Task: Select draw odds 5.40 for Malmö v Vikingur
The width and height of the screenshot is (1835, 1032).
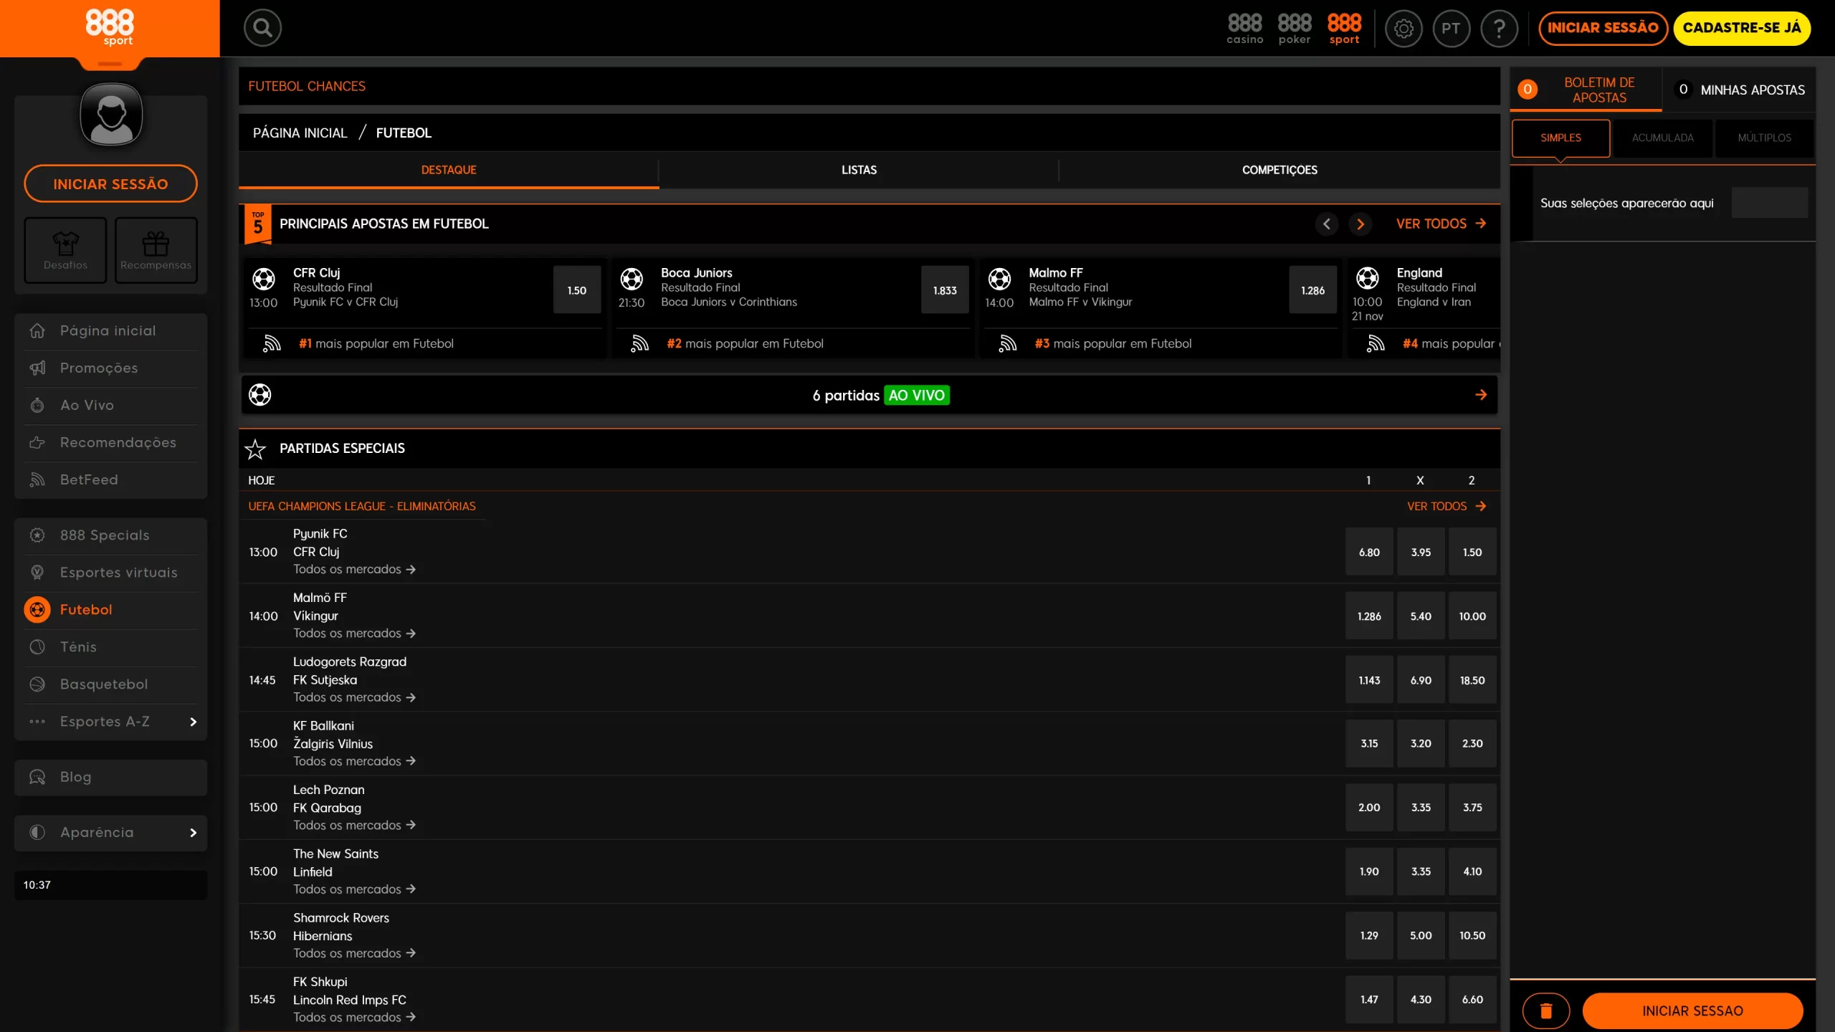Action: click(1421, 616)
